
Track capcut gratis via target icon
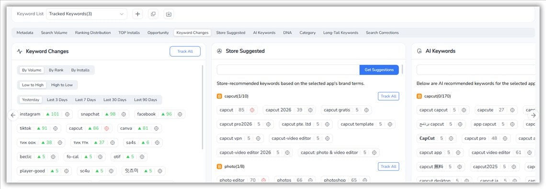tap(366, 110)
